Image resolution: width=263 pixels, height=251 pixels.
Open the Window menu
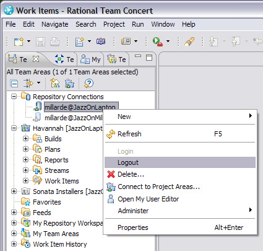pos(163,24)
